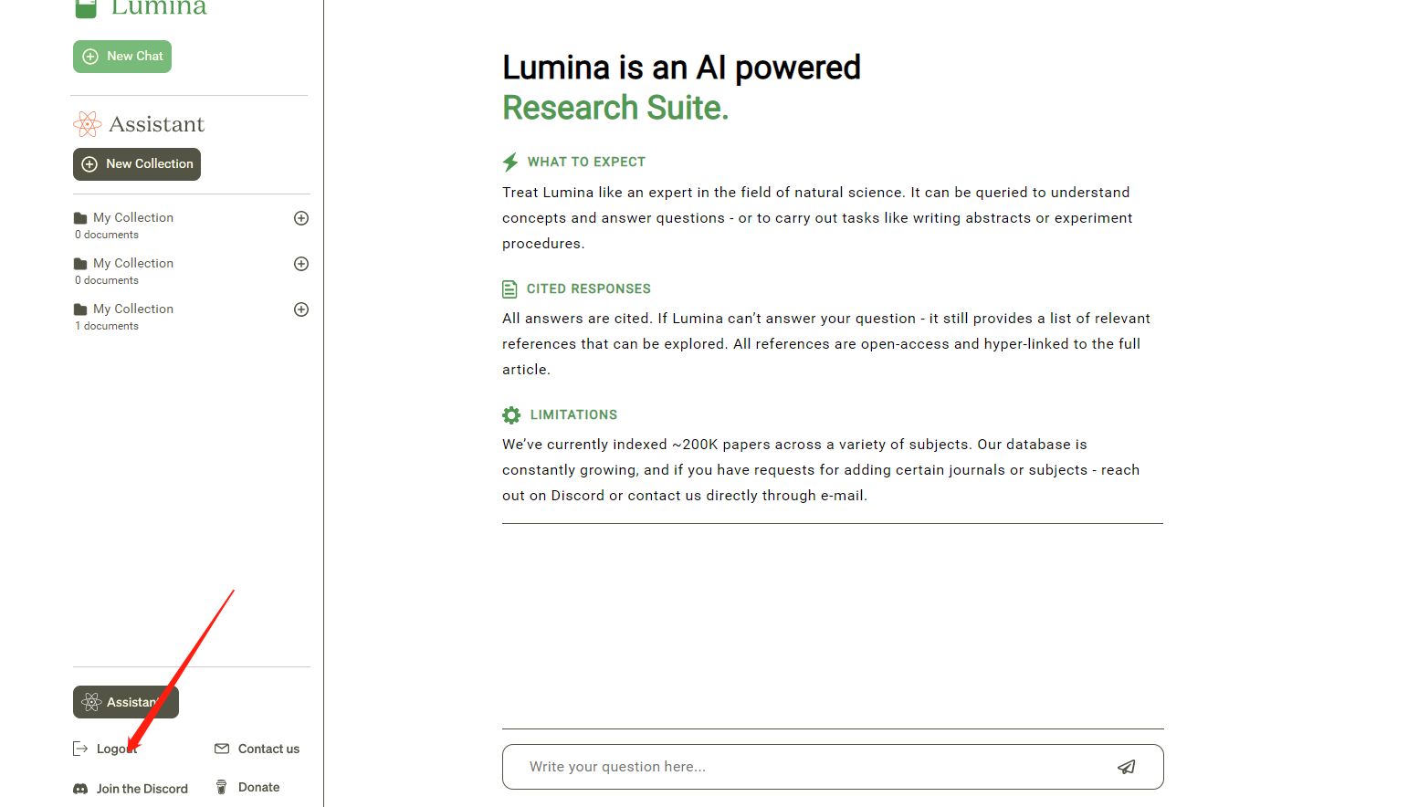The image size is (1418, 807).
Task: Select the atom icon next to Assistant
Action: pos(87,123)
